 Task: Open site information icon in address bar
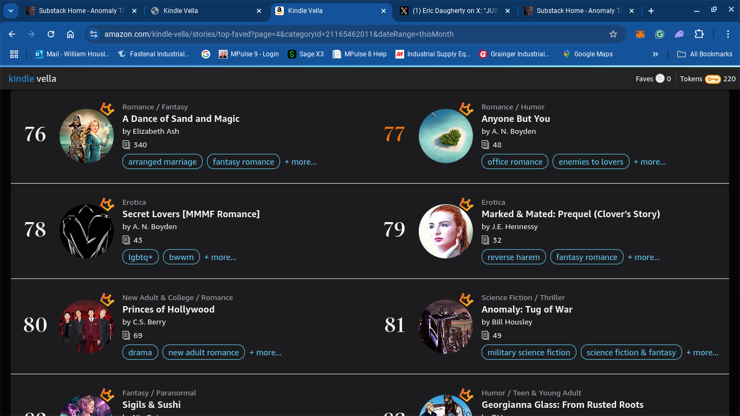click(94, 34)
